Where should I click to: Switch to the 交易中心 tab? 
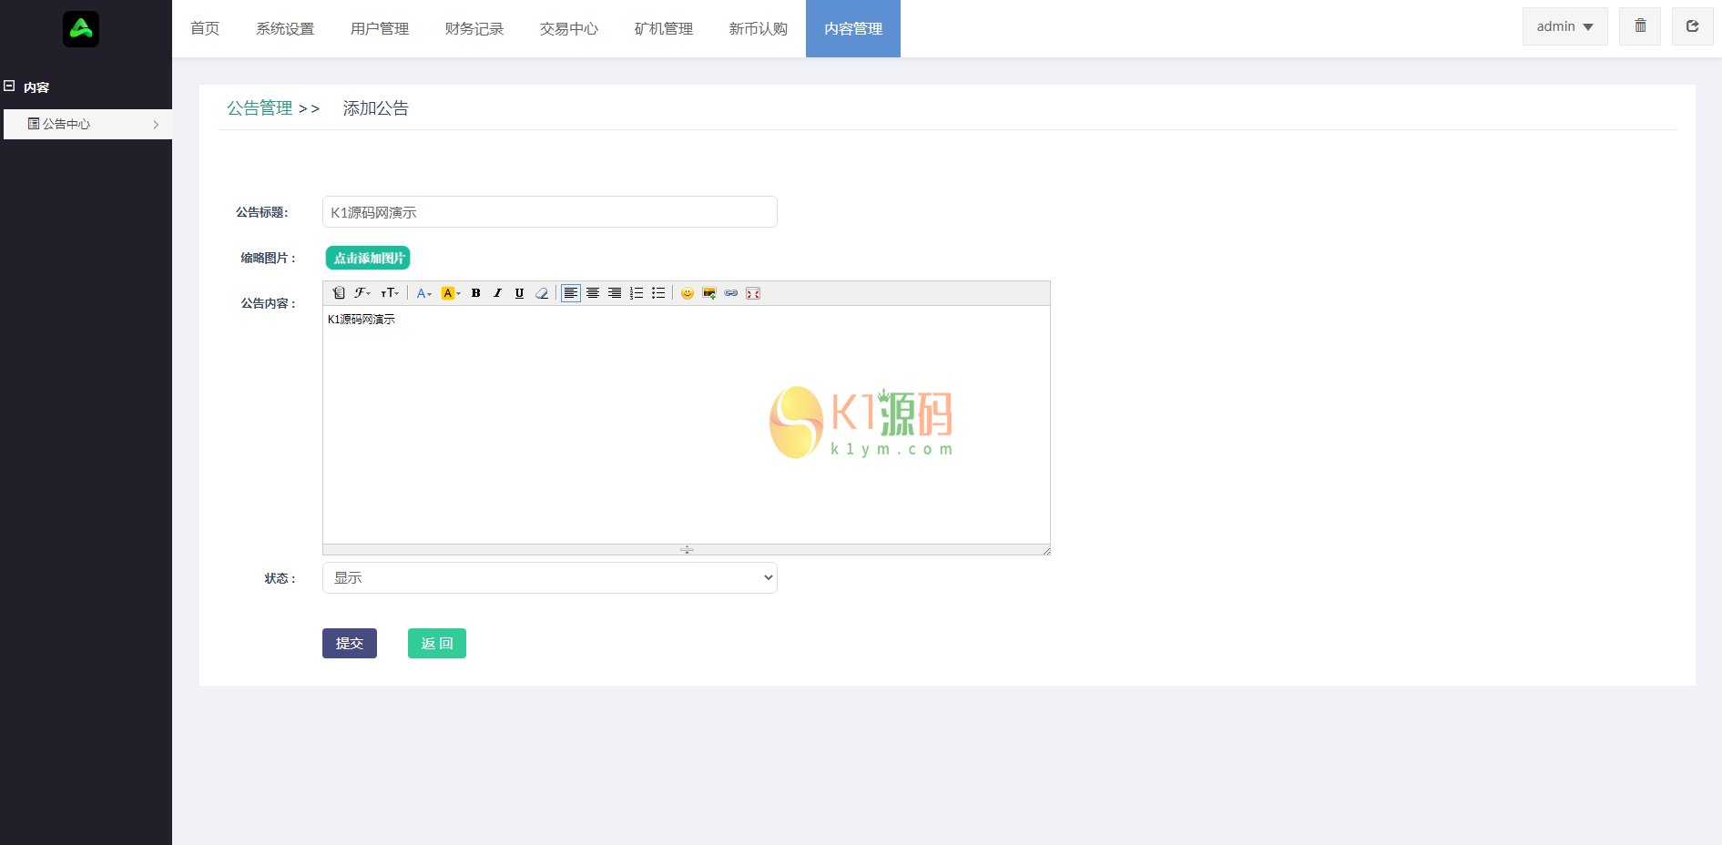pyautogui.click(x=569, y=29)
